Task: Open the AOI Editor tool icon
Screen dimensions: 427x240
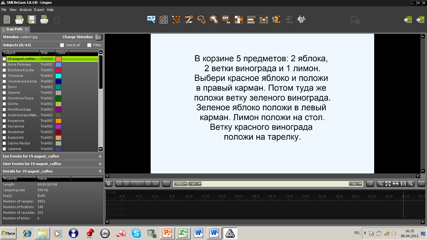Action: (151, 19)
